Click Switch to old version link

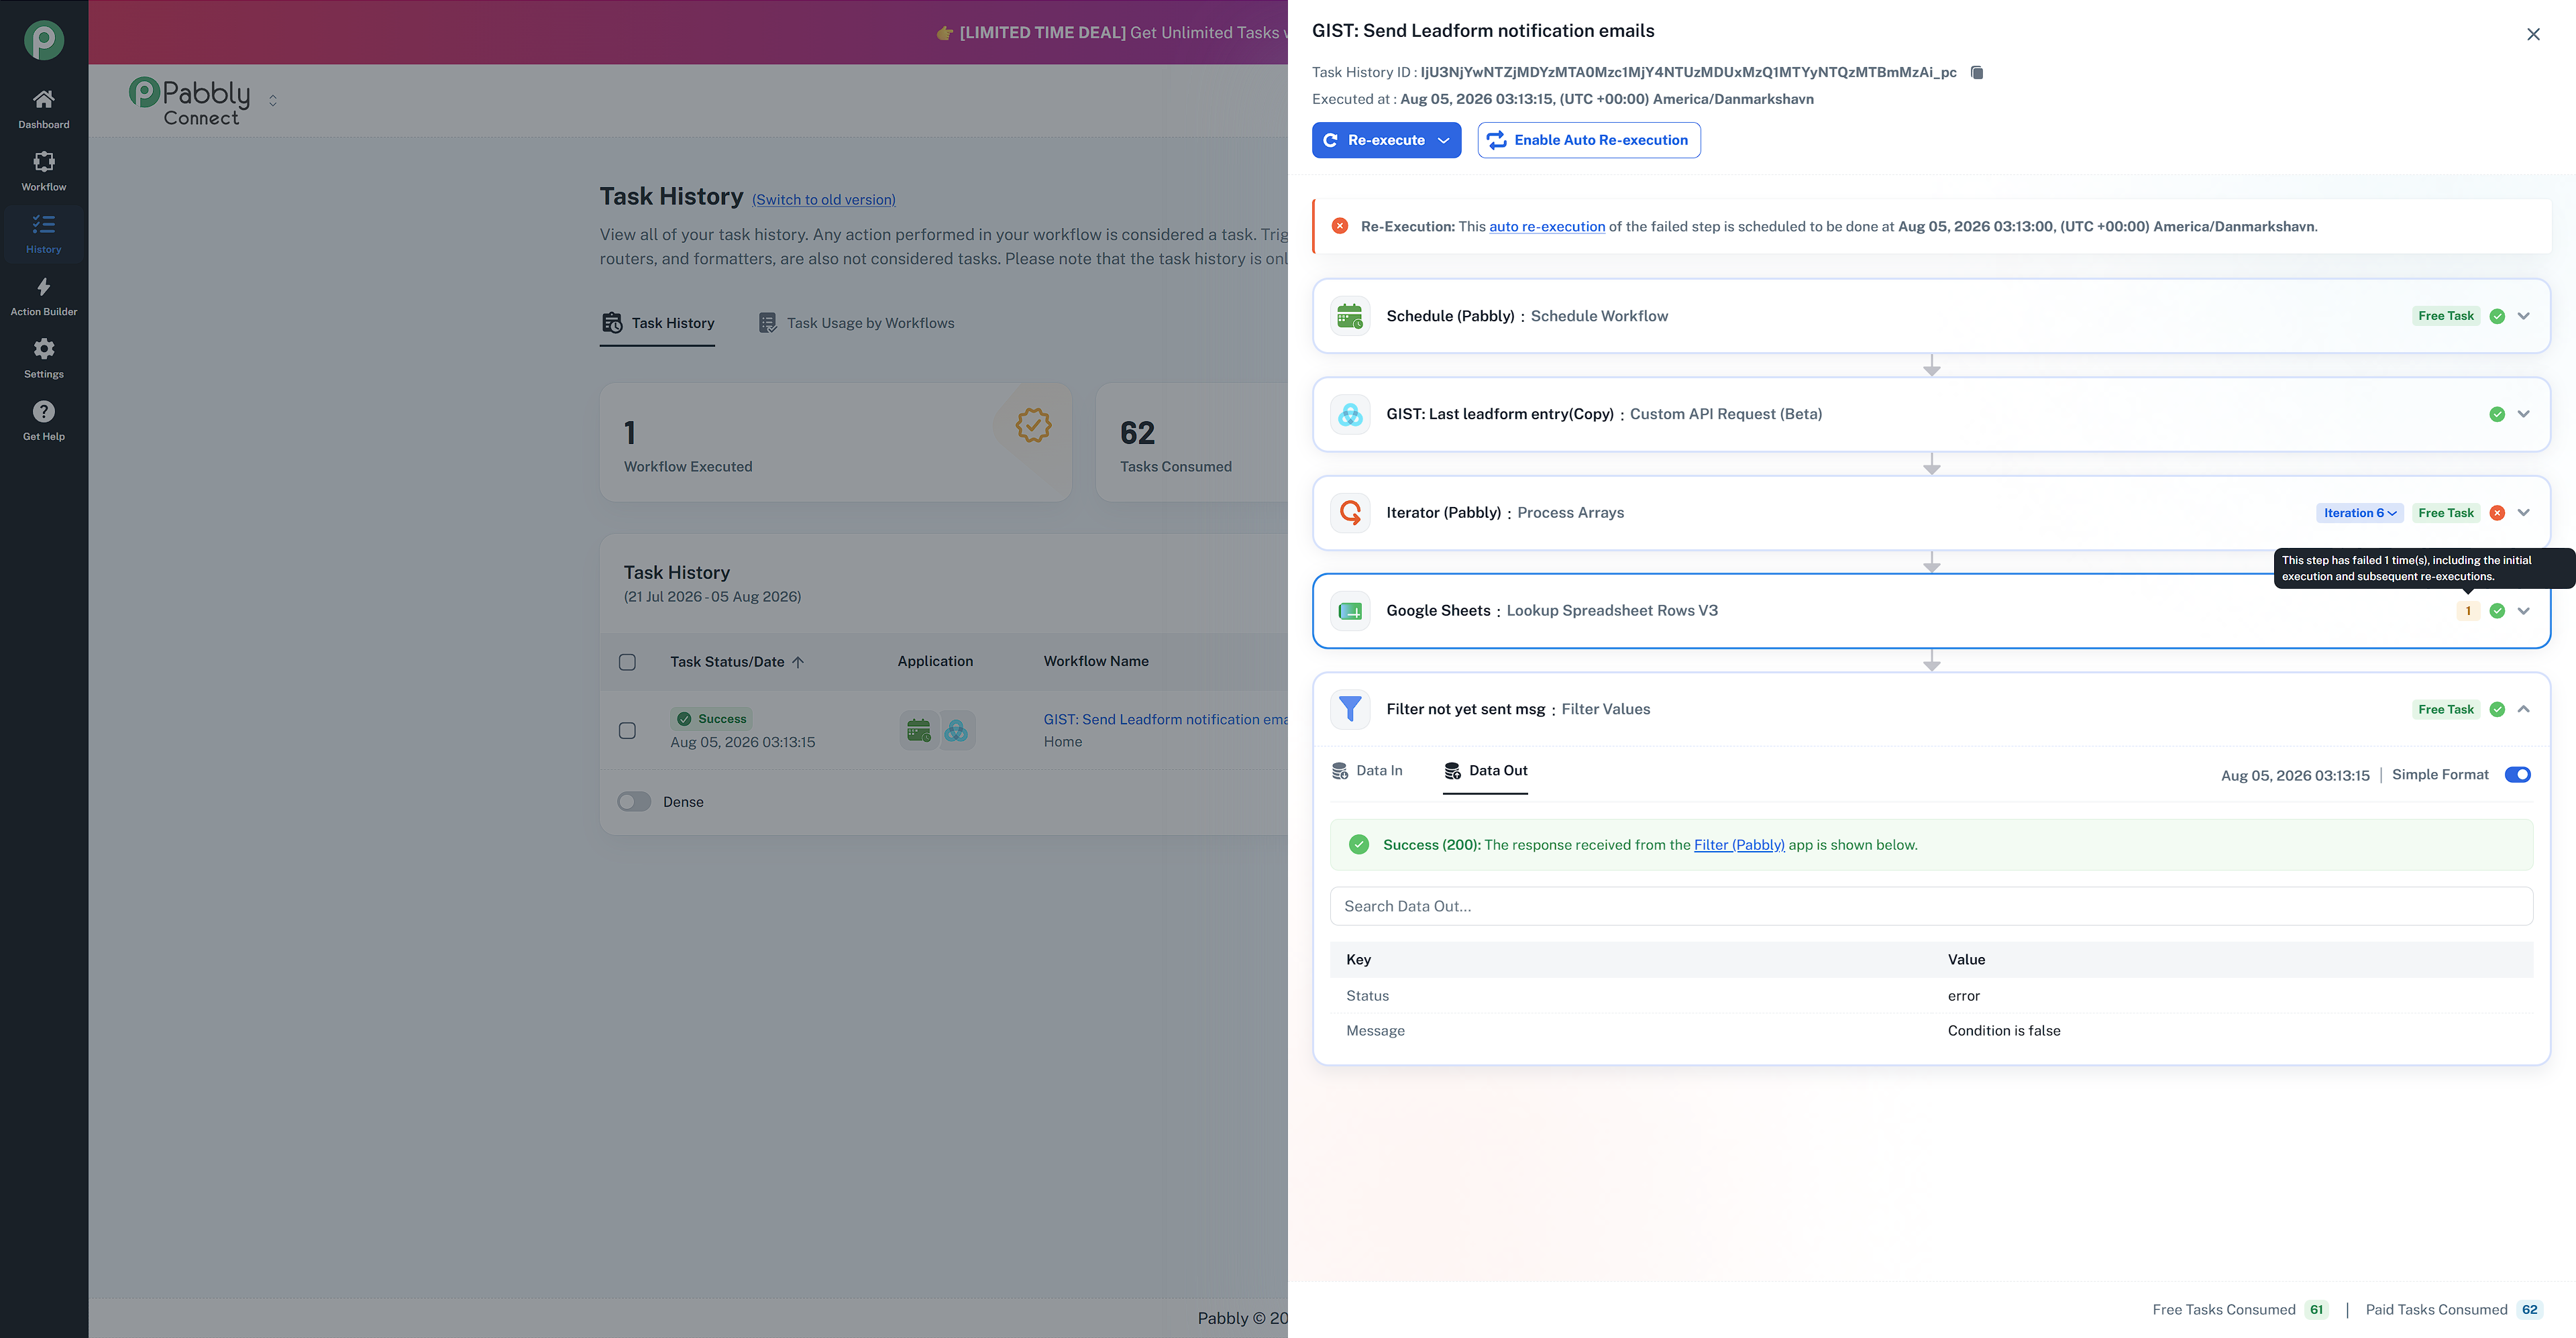[x=824, y=200]
